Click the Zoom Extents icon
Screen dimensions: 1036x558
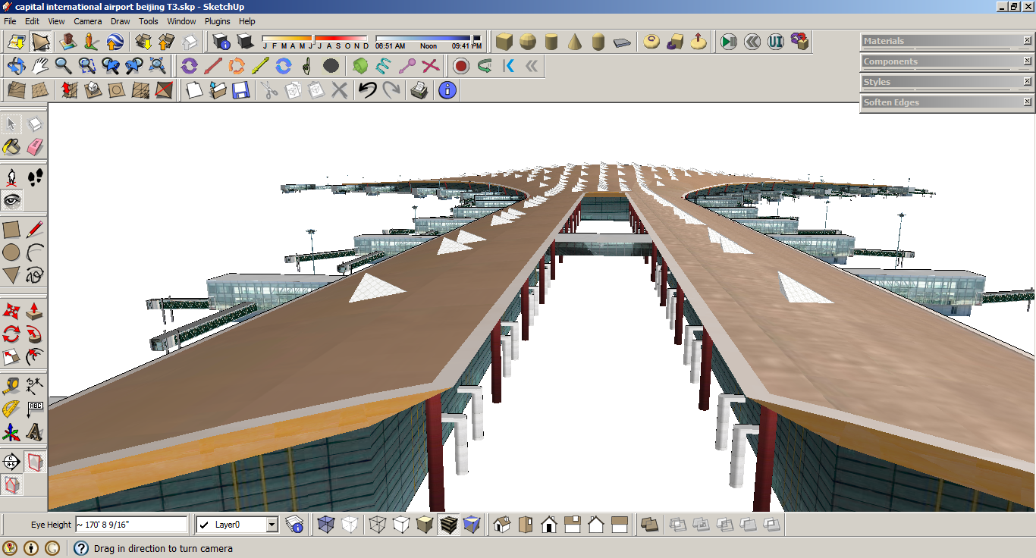(x=158, y=66)
